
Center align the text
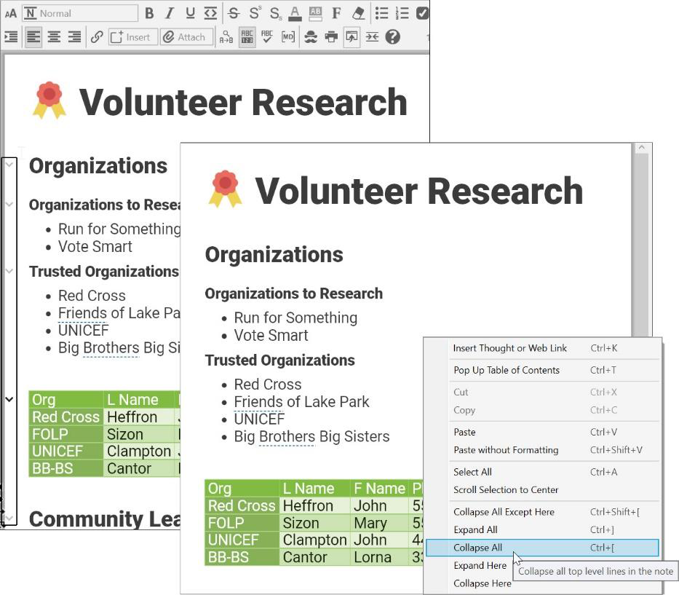(x=54, y=37)
